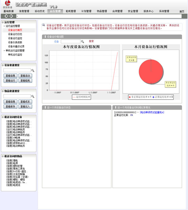188x210 pixels.
Task: Click the back navigation arrow icon
Action: click(x=6, y=16)
